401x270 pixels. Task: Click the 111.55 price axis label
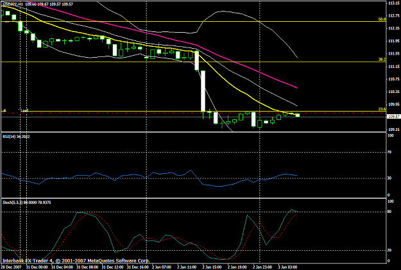(393, 54)
